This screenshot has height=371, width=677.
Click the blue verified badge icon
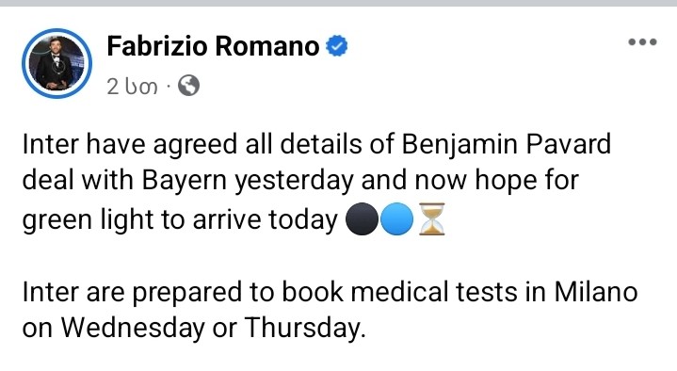click(336, 46)
